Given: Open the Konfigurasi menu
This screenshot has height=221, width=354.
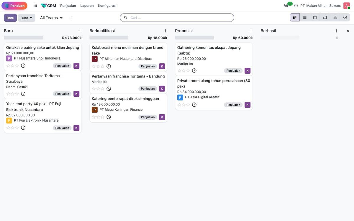Looking at the screenshot, I should (x=107, y=6).
